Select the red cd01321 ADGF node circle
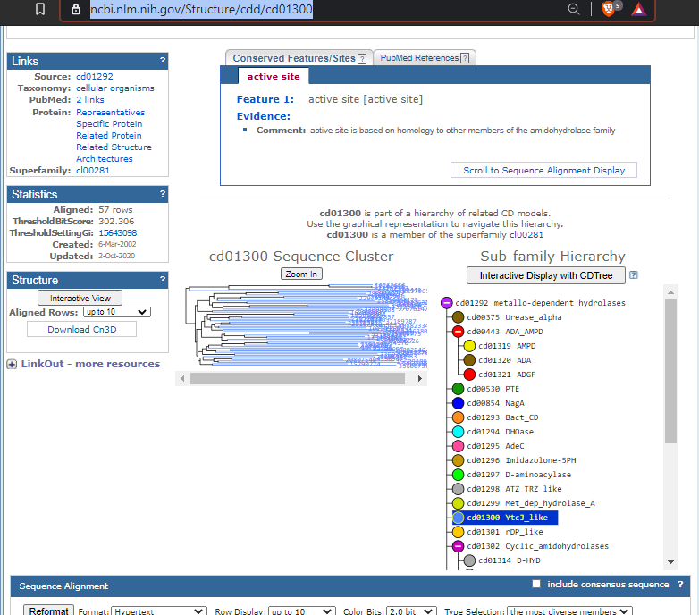699x615 pixels. [x=469, y=375]
